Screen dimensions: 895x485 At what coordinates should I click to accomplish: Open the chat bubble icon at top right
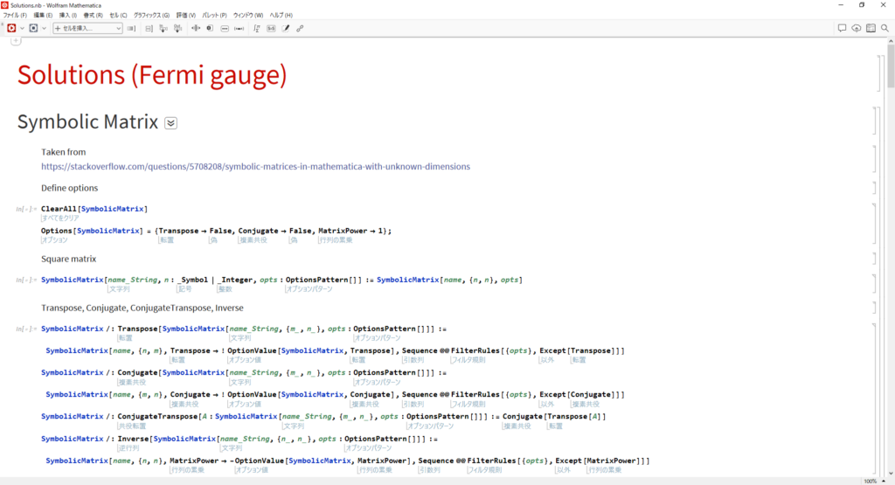click(843, 28)
